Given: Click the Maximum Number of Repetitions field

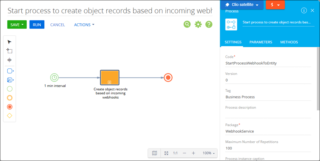Looking at the screenshot, I should coord(268,148).
